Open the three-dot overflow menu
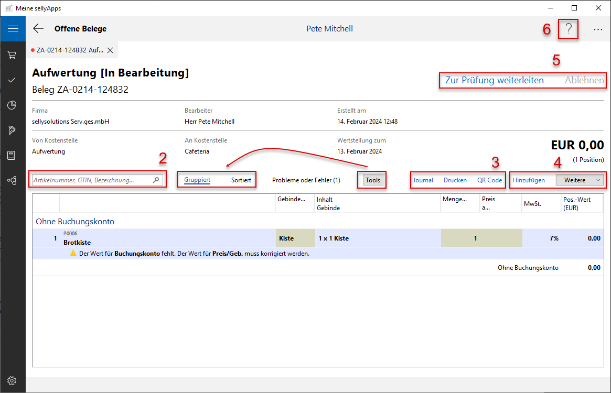The height and width of the screenshot is (393, 611). coord(598,29)
